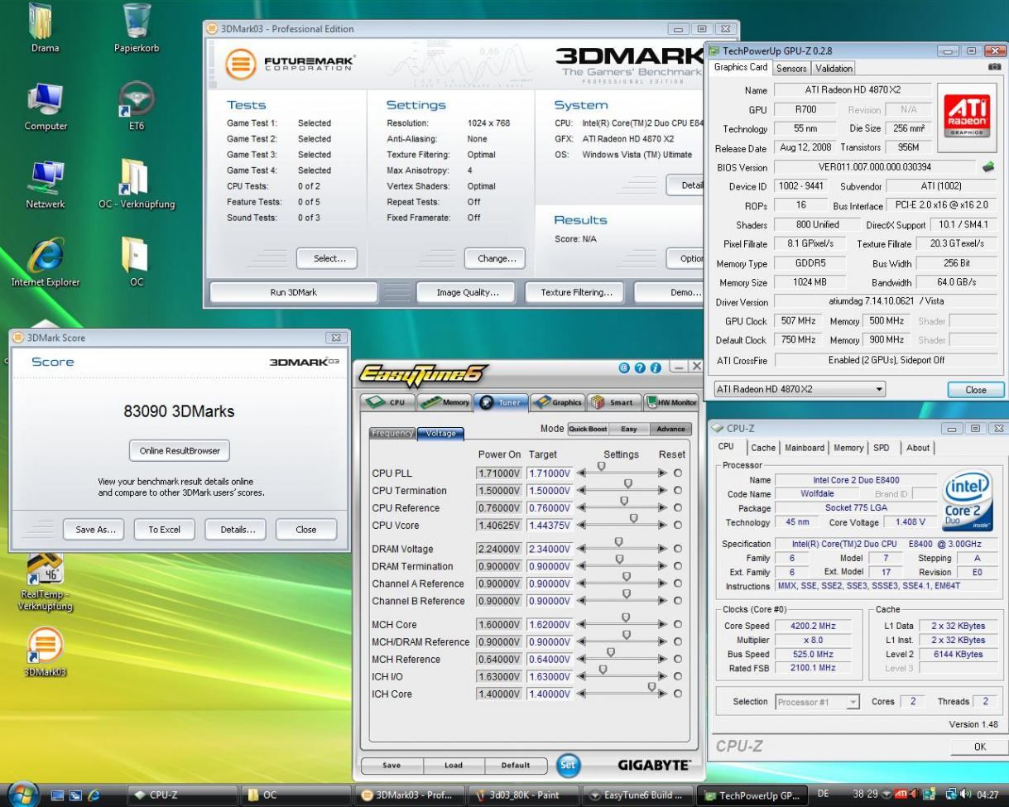1009x807 pixels.
Task: Click CPU Vcore decrease left arrow
Action: [580, 526]
